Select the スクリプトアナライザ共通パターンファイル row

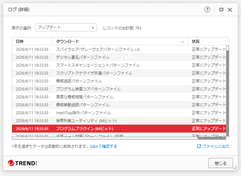pyautogui.click(x=119, y=73)
